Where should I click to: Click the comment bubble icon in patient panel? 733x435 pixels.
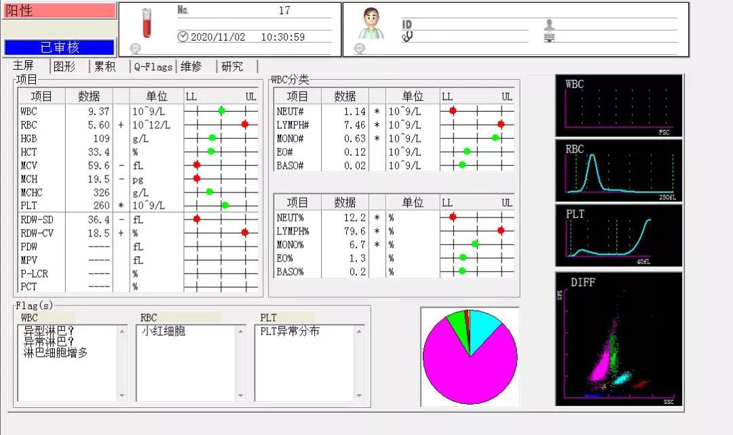[360, 47]
